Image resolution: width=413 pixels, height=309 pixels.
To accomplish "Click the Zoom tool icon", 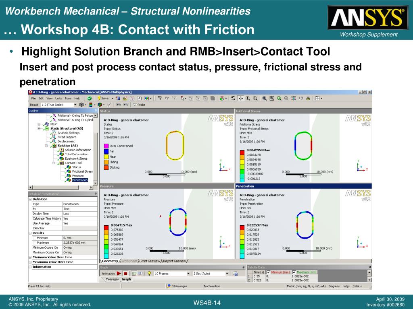I will click(248, 98).
